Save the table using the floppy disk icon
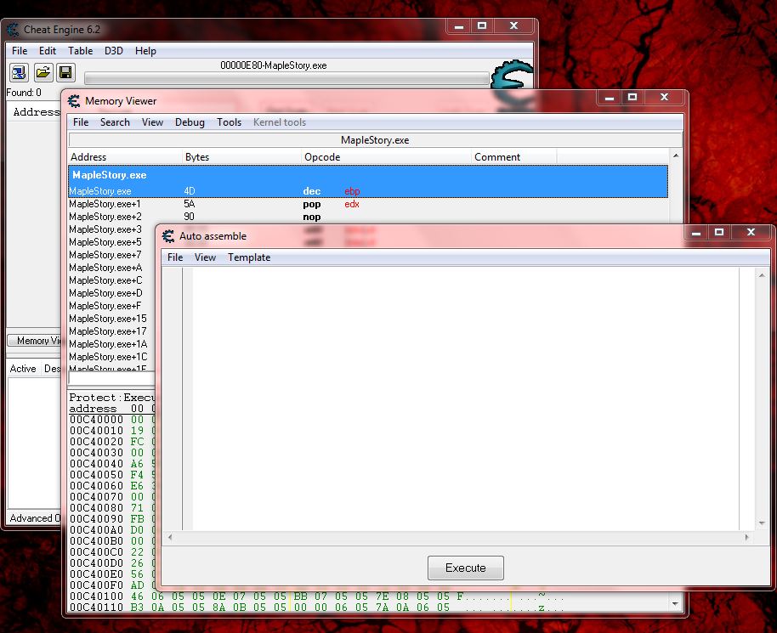777x633 pixels. click(65, 72)
